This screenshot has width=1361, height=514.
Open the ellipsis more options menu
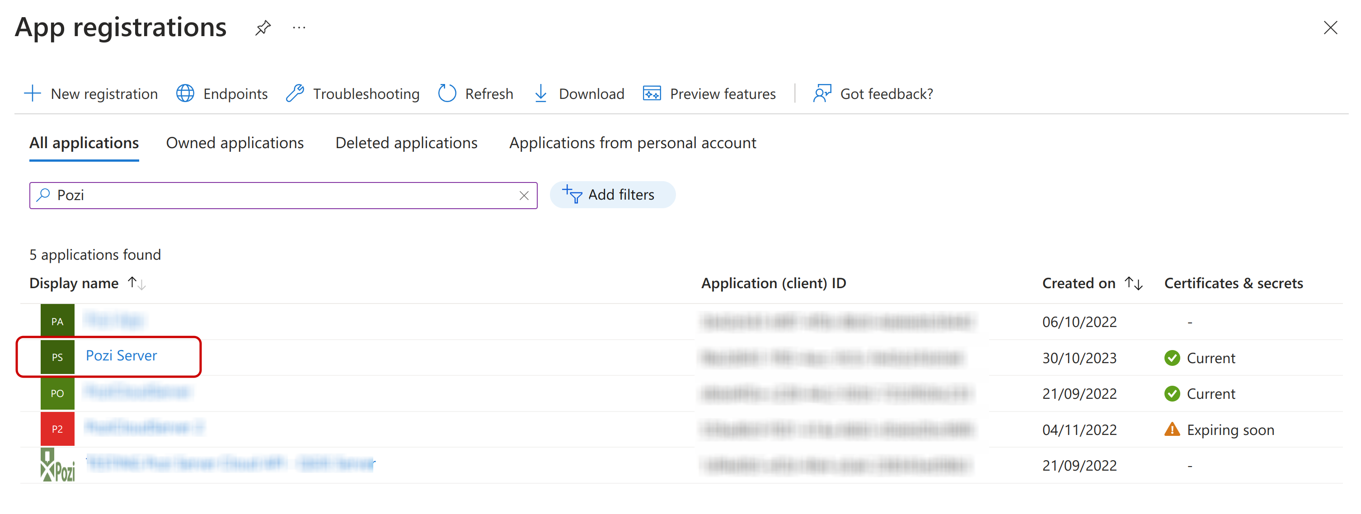point(299,28)
